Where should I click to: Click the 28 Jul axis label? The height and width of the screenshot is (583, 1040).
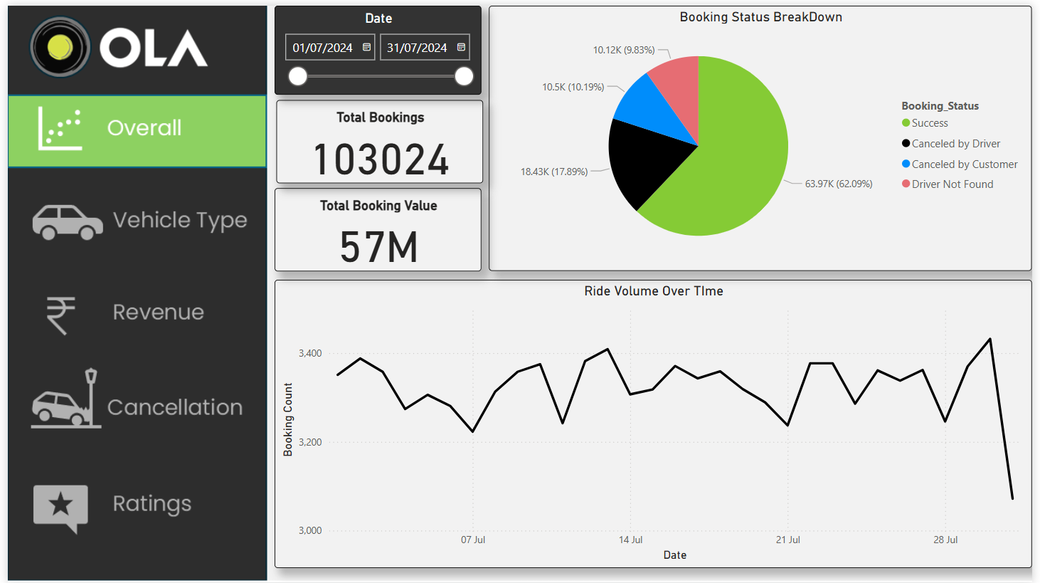(945, 540)
